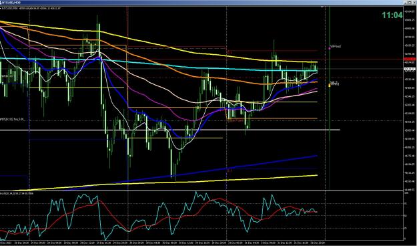Viewport: 417px width, 246px height.
Task: Click the BTCUSD,M30 chart window title
Action: point(12,3)
